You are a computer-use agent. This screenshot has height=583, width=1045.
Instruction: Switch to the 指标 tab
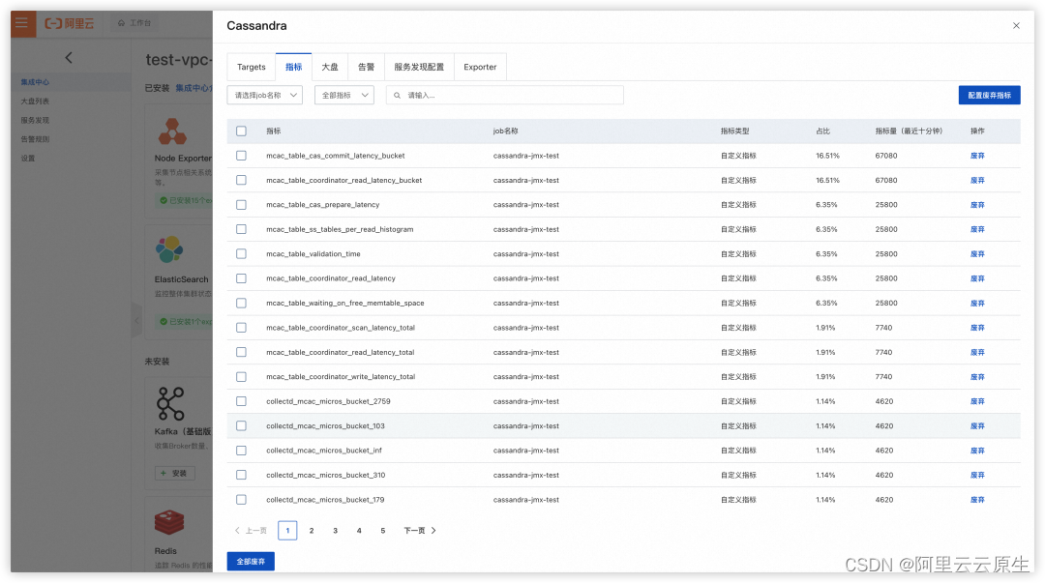click(293, 68)
